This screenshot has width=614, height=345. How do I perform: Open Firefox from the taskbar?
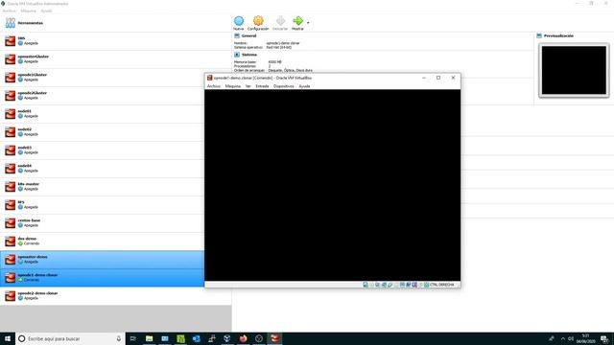point(243,338)
